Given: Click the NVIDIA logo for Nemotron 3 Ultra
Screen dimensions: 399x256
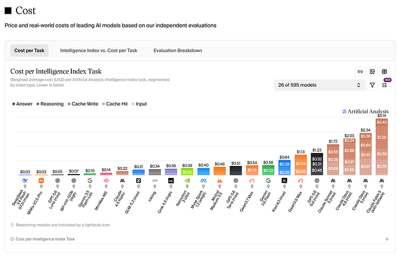Looking at the screenshot, I should 187,181.
